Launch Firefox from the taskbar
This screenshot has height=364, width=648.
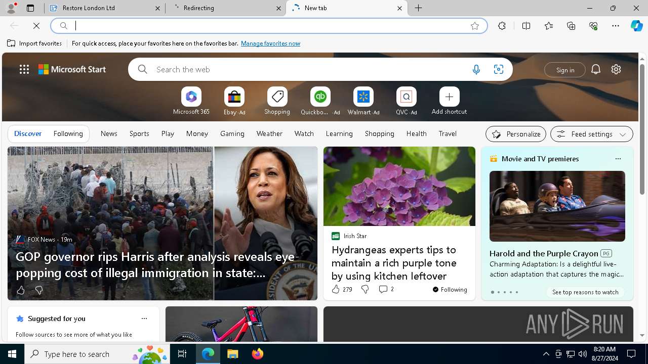coord(257,354)
